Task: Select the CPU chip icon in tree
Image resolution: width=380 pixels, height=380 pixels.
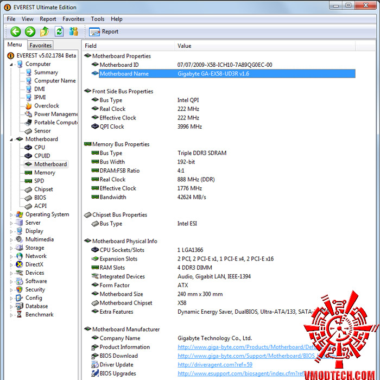Action: (28, 147)
